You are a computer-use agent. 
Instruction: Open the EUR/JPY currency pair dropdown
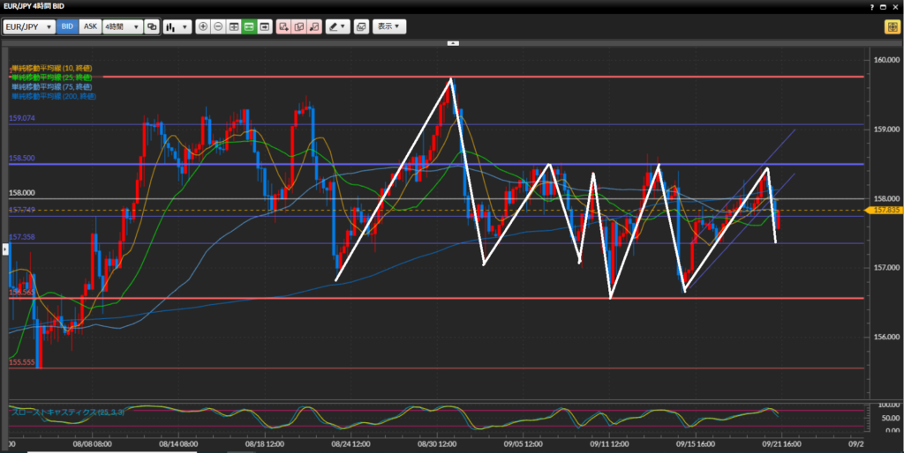click(29, 26)
